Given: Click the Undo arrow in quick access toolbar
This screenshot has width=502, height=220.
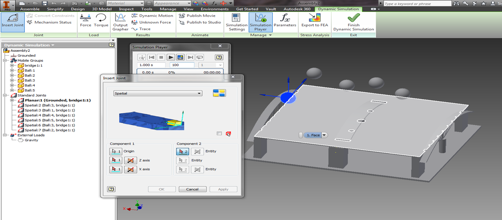Looking at the screenshot, I should [54, 3].
